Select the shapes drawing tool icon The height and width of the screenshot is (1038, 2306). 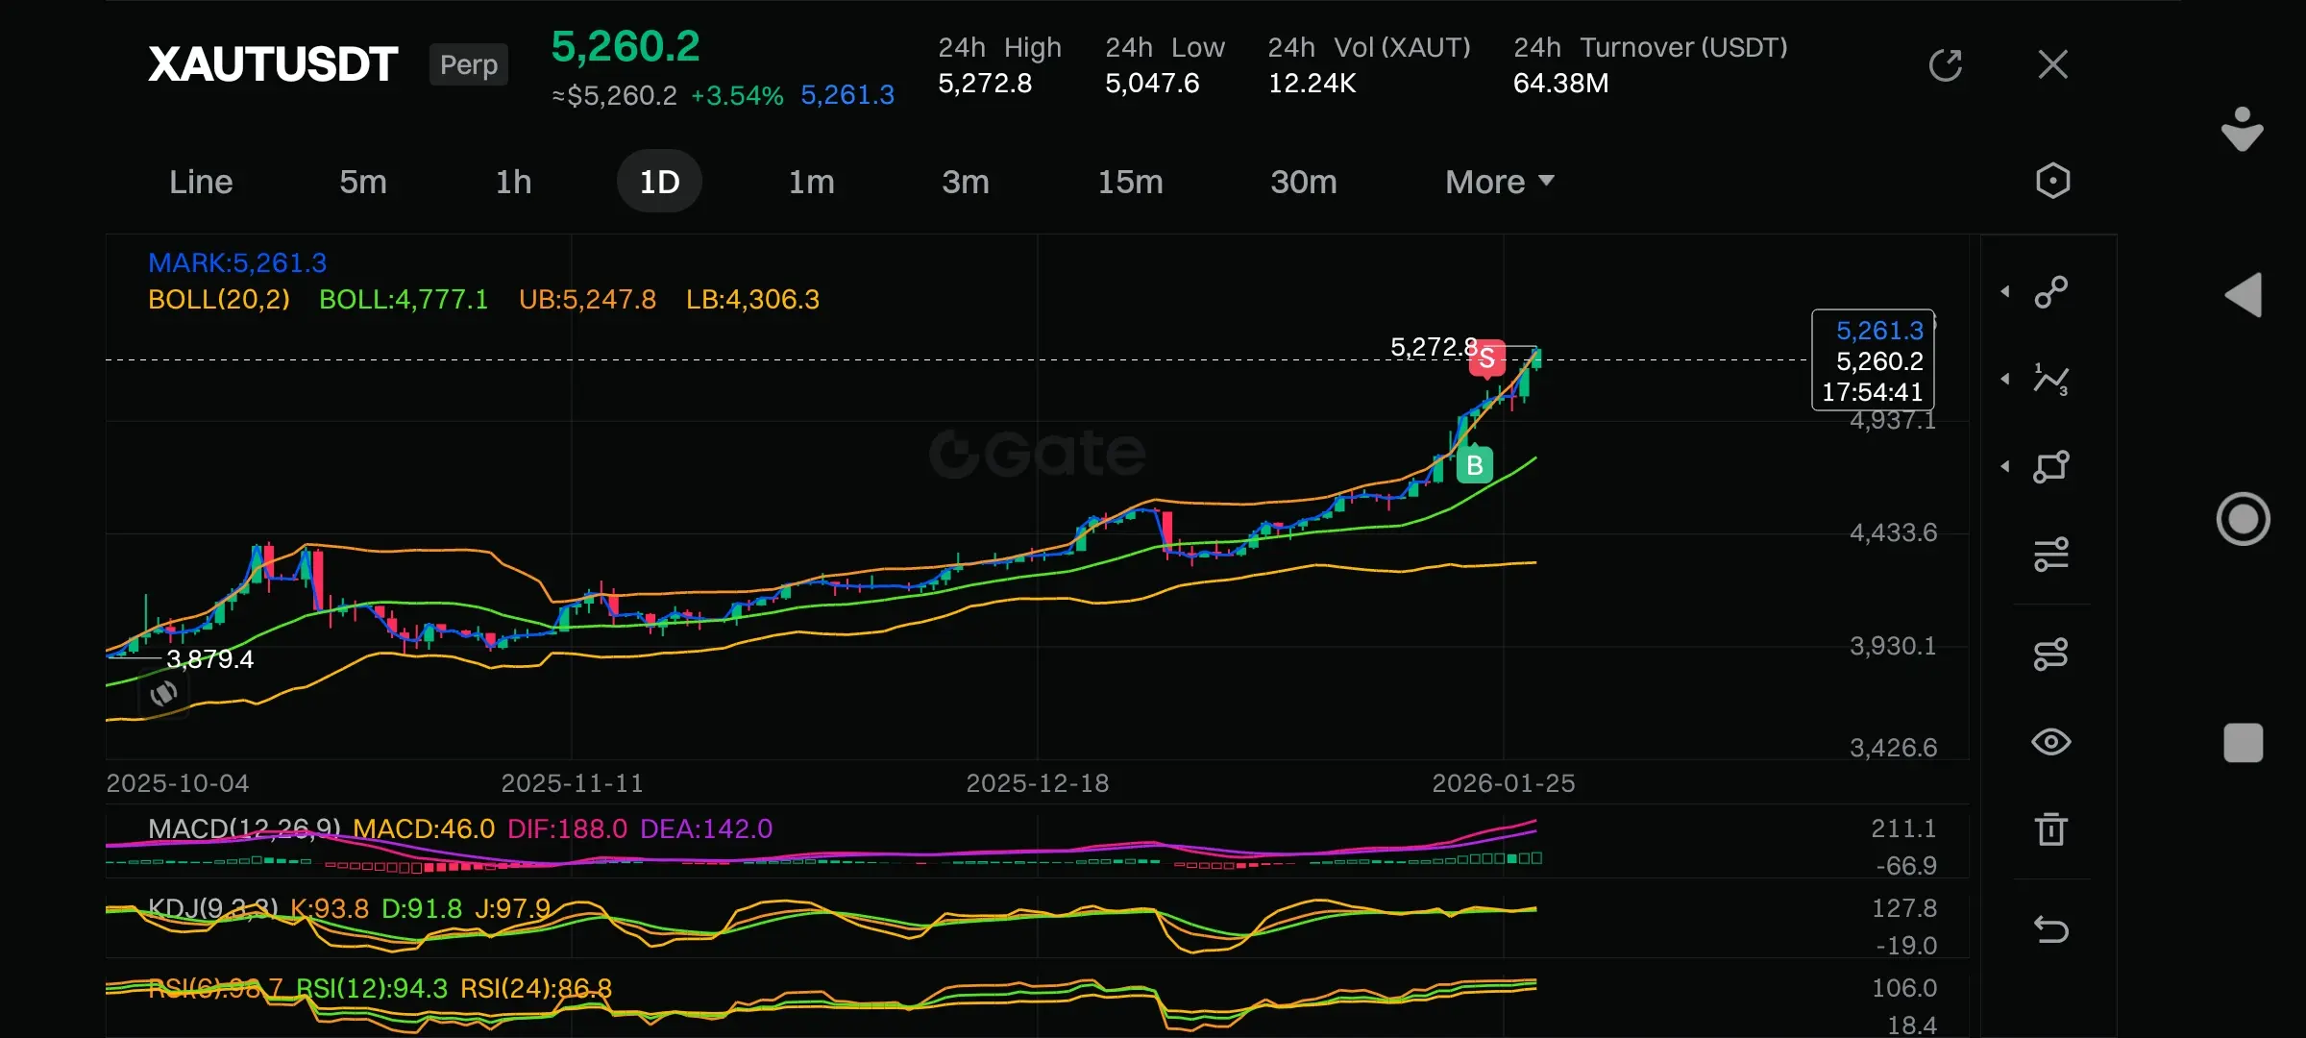(2050, 467)
